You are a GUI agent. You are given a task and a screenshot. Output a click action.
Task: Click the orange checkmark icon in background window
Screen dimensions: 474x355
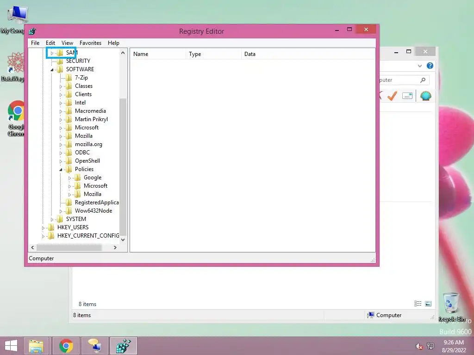392,96
